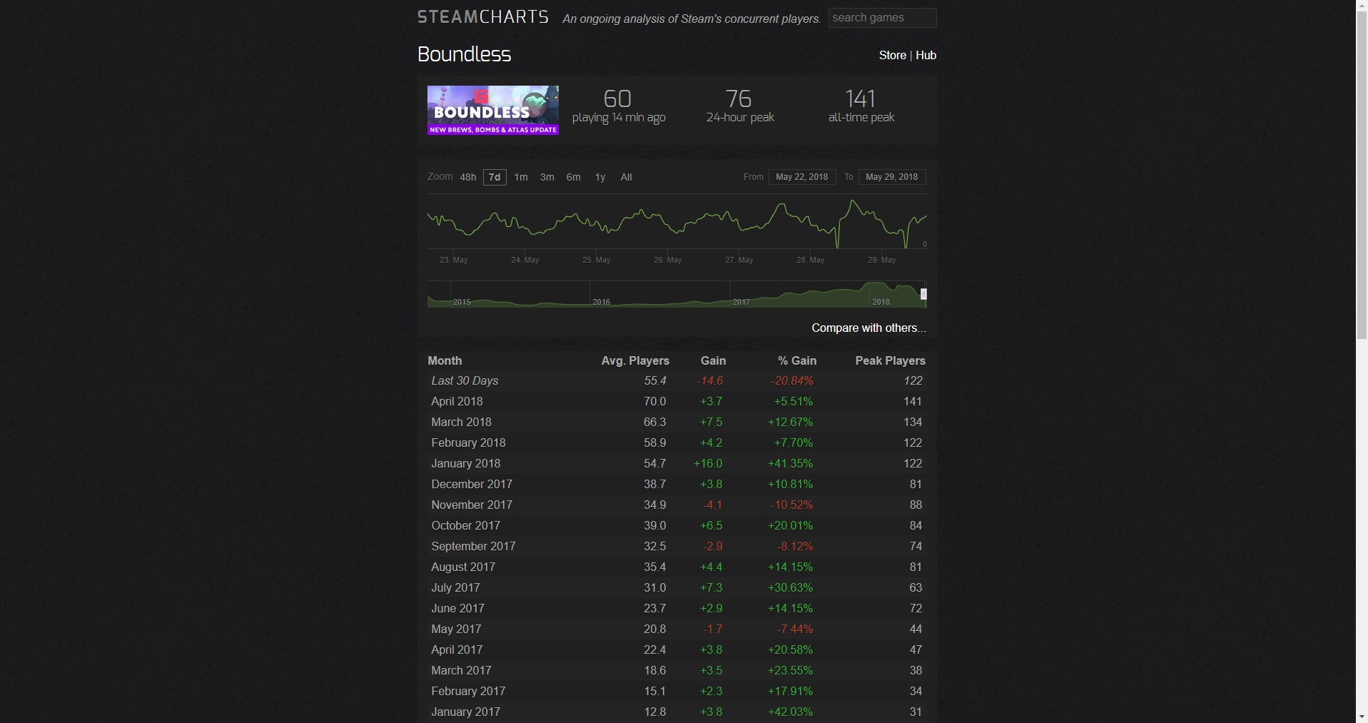Click the Last 30 Days row label
The width and height of the screenshot is (1368, 723).
[465, 380]
